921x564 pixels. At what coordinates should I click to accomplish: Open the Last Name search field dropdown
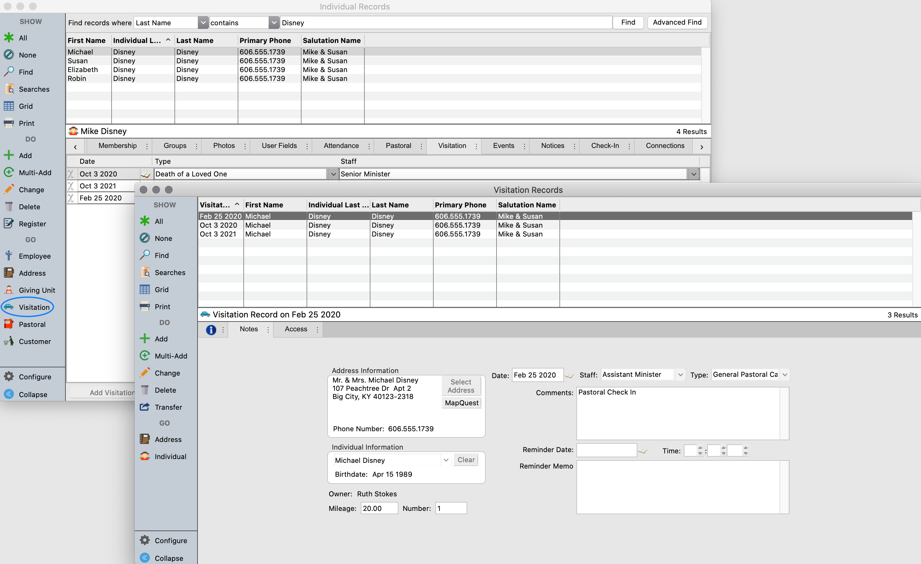pos(203,22)
